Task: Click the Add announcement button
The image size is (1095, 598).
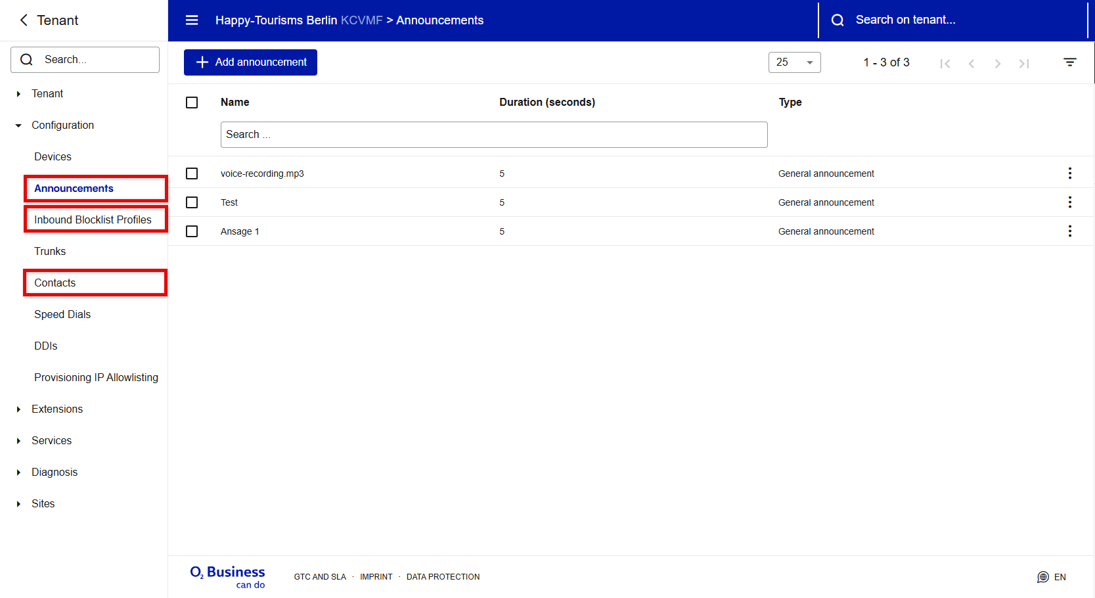Action: (250, 62)
